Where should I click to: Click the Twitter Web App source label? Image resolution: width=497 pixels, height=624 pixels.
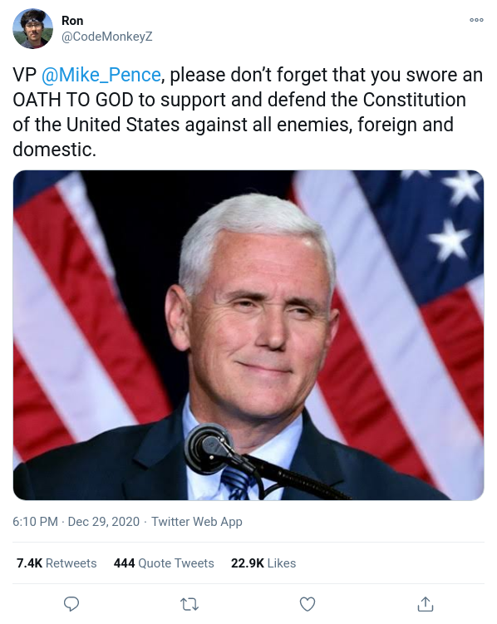pos(197,522)
